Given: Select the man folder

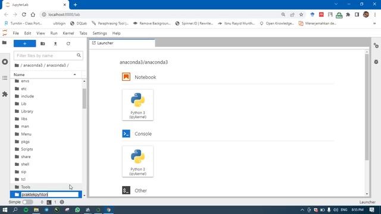Looking at the screenshot, I should click(x=46, y=127).
